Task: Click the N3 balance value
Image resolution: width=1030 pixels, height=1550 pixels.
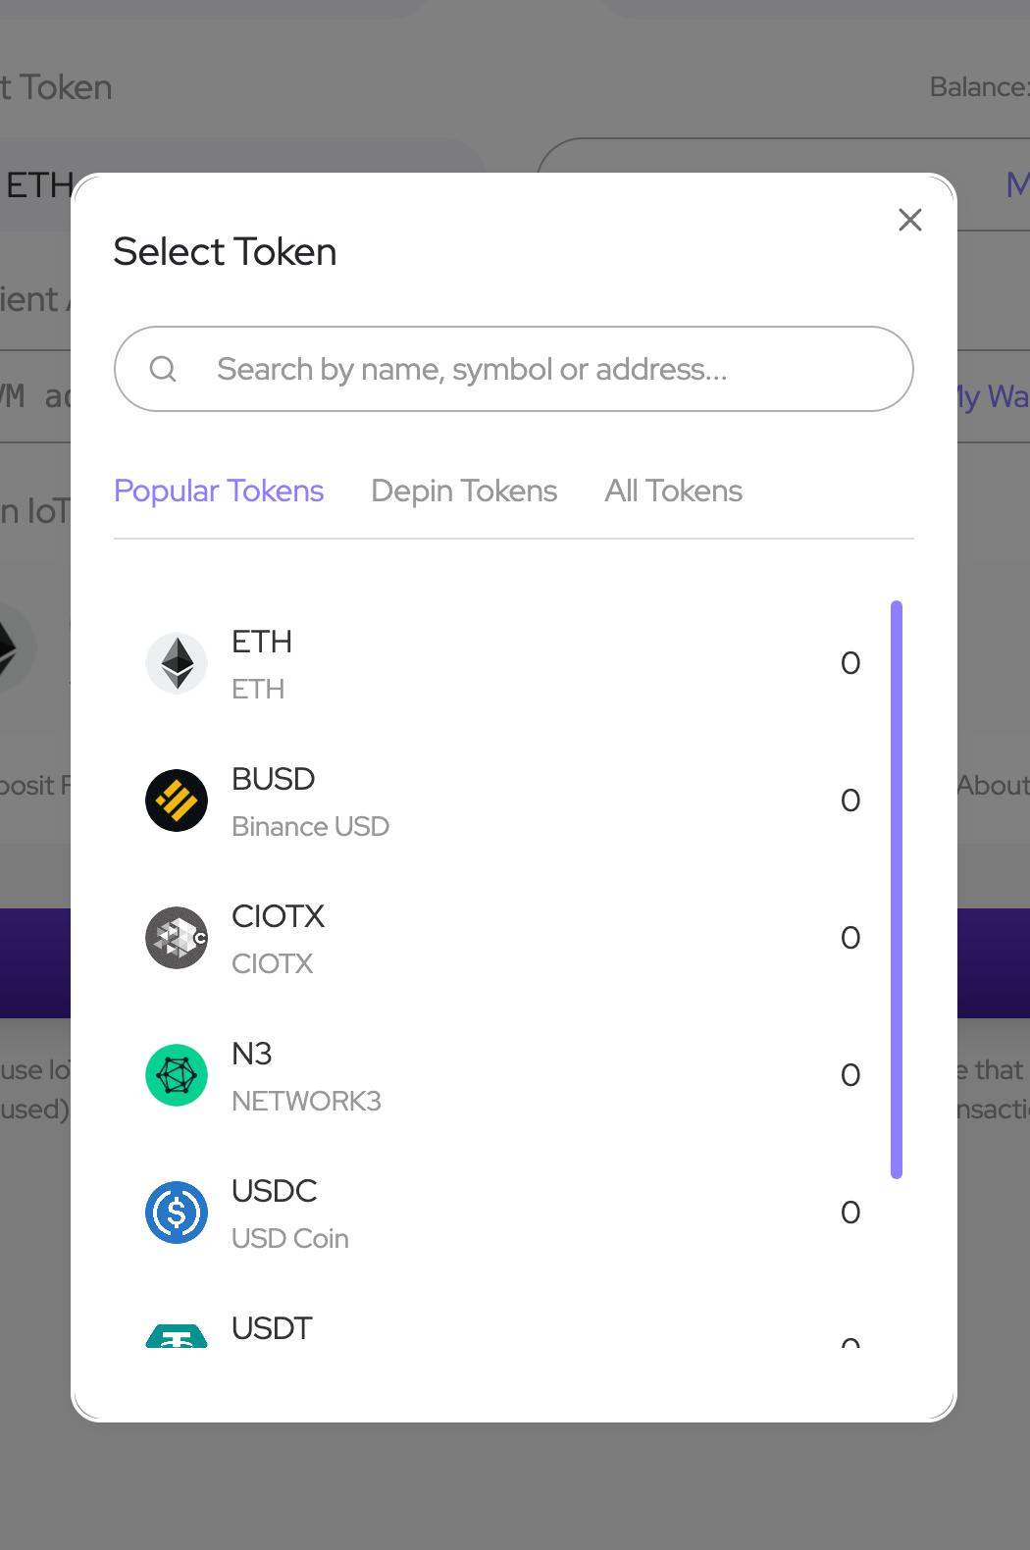Action: click(x=850, y=1075)
